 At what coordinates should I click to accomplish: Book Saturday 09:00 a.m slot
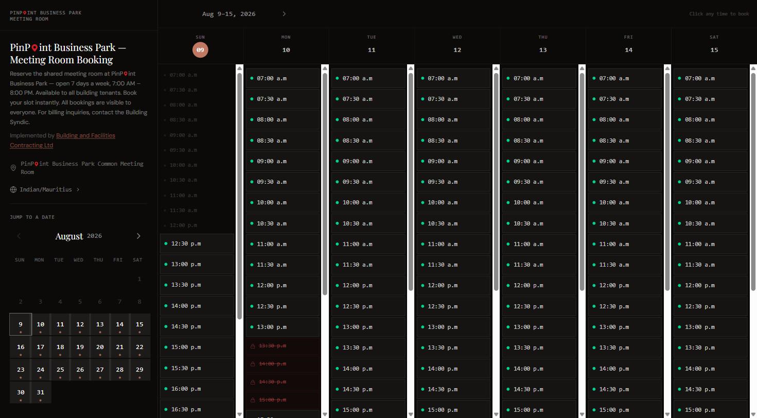[x=711, y=161]
